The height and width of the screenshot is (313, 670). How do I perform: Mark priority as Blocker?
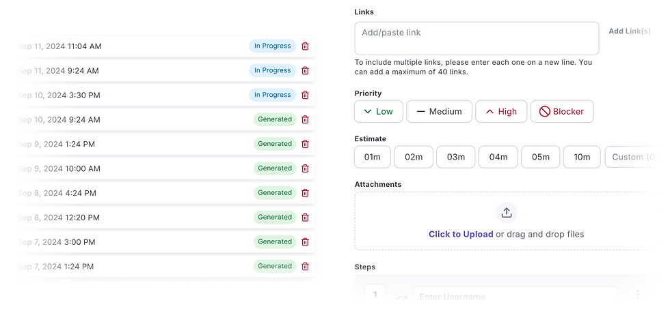tap(562, 112)
